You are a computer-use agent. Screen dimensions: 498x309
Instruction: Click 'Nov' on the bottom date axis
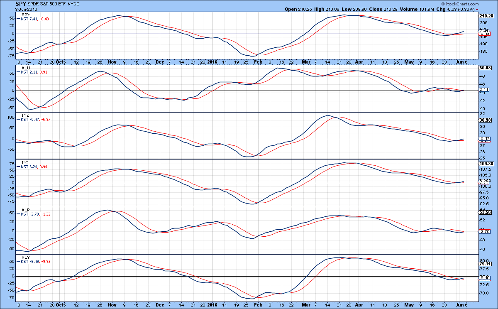112,305
